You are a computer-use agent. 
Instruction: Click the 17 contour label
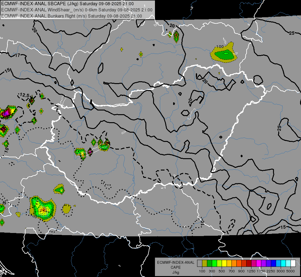click(x=18, y=55)
